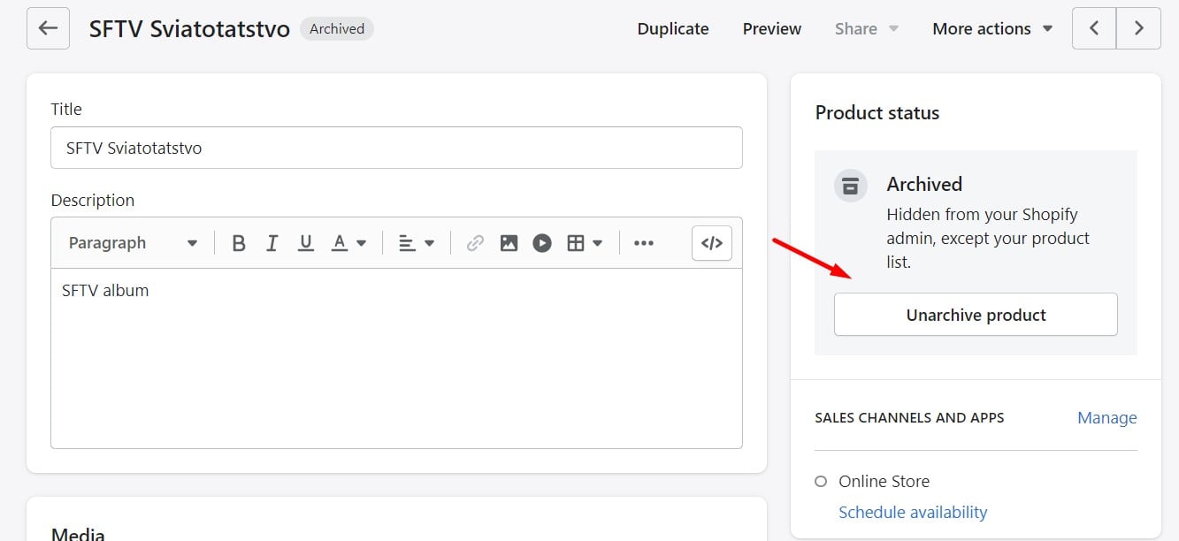Go to next product arrow
The height and width of the screenshot is (541, 1179).
[x=1138, y=28]
